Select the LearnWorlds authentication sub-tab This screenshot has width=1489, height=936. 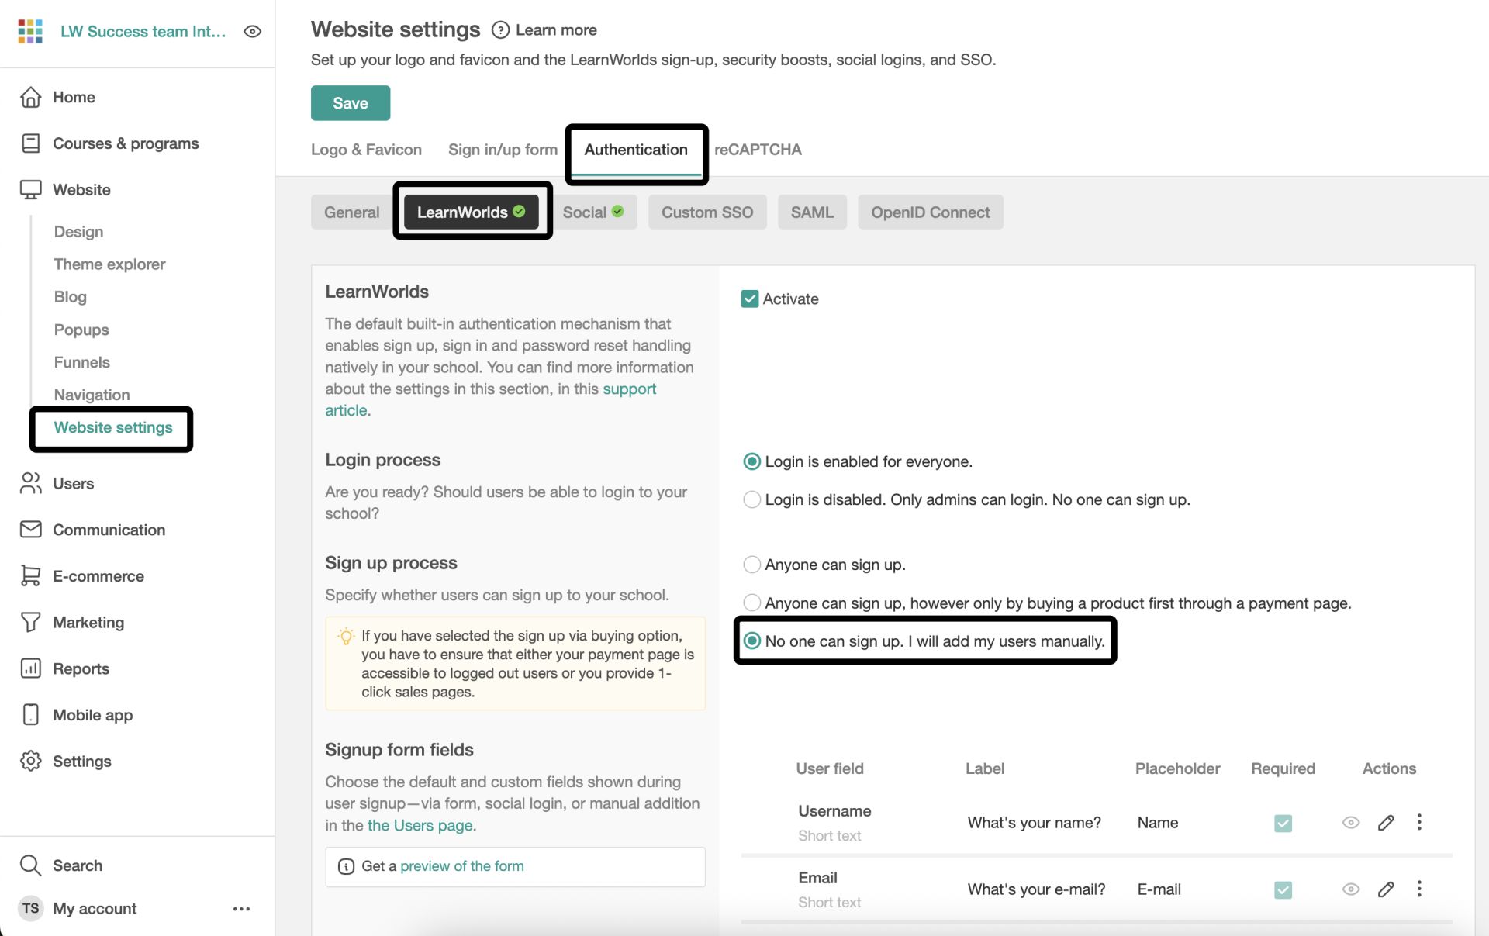pyautogui.click(x=471, y=212)
